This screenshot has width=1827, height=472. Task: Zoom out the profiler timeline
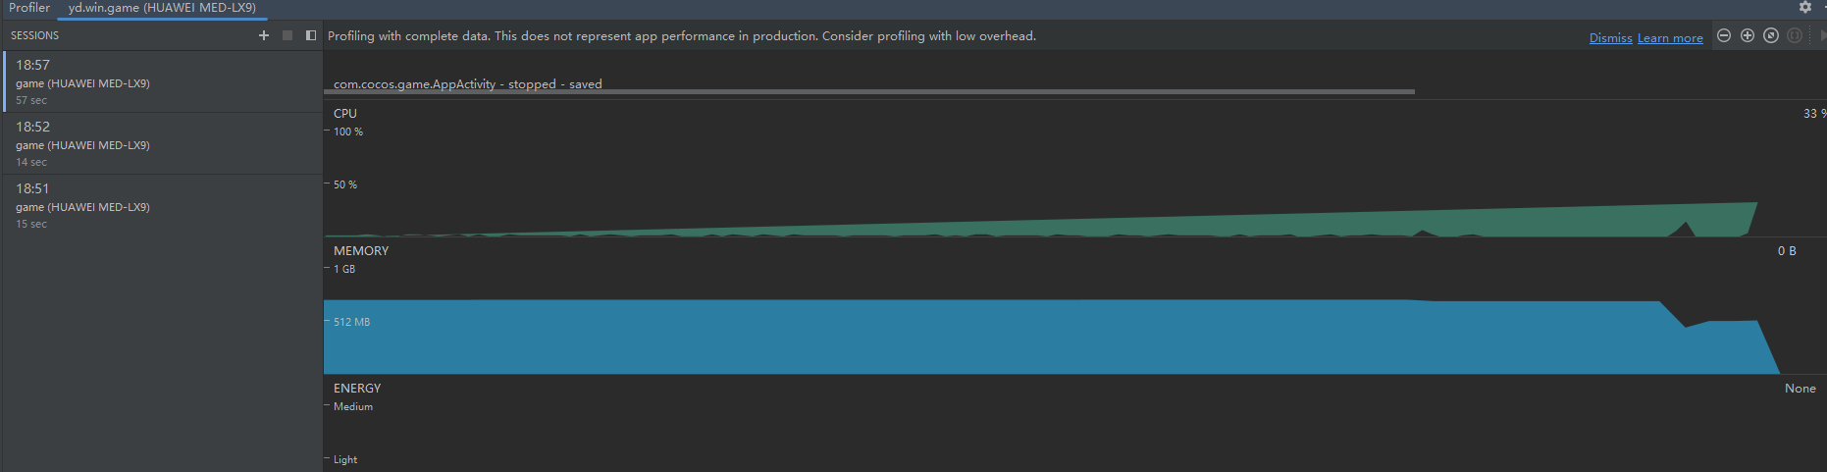pos(1724,35)
